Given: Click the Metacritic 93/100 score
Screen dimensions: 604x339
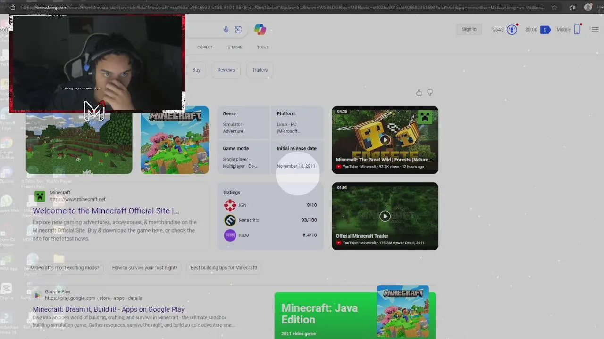Looking at the screenshot, I should pyautogui.click(x=309, y=220).
